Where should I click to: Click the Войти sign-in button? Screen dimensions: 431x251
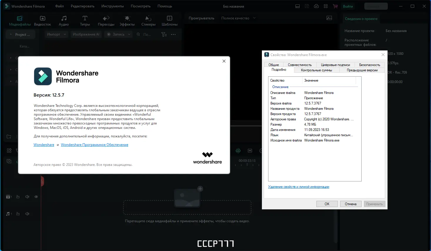pyautogui.click(x=348, y=6)
